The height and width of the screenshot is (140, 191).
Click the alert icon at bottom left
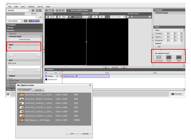[8, 94]
